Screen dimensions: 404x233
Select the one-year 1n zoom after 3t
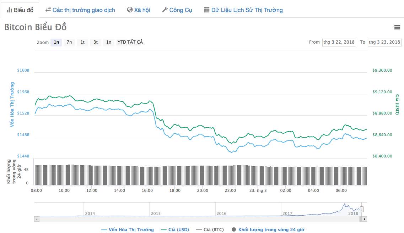[x=109, y=42]
